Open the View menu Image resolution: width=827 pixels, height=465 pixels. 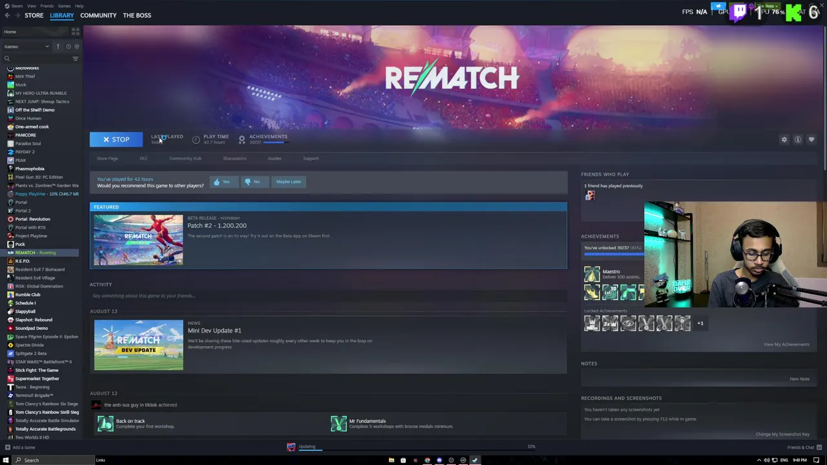pos(31,6)
